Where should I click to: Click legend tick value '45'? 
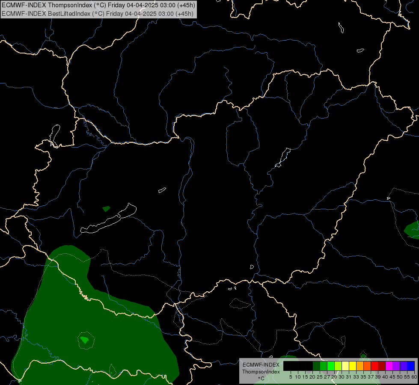click(392, 377)
